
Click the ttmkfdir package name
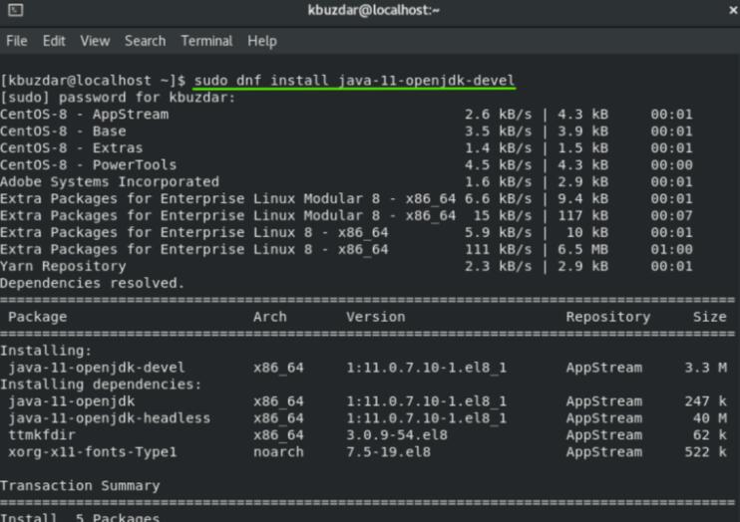[x=42, y=434]
